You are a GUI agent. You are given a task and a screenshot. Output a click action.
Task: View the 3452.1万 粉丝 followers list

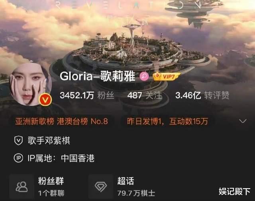(x=87, y=95)
